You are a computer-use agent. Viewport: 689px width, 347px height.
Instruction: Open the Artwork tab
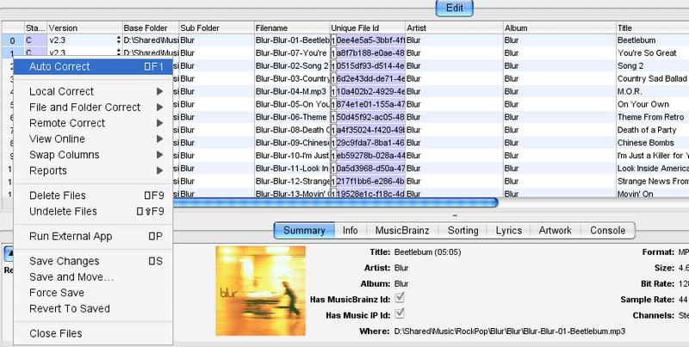(556, 231)
